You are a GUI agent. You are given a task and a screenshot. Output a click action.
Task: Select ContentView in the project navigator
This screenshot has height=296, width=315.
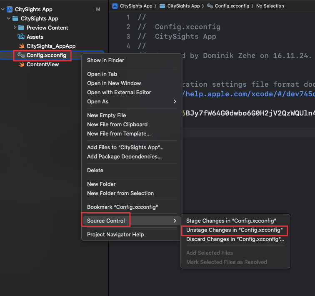click(43, 64)
